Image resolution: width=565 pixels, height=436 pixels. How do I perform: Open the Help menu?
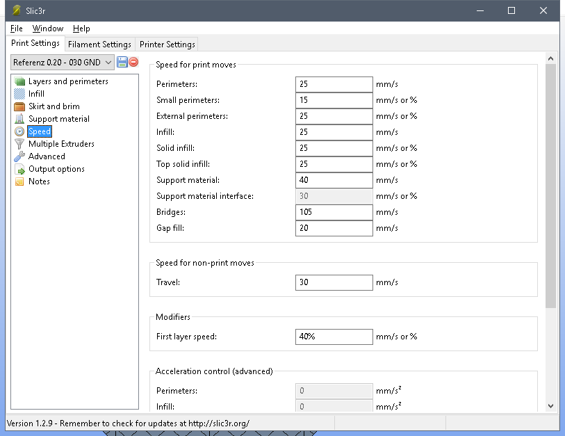tap(81, 29)
